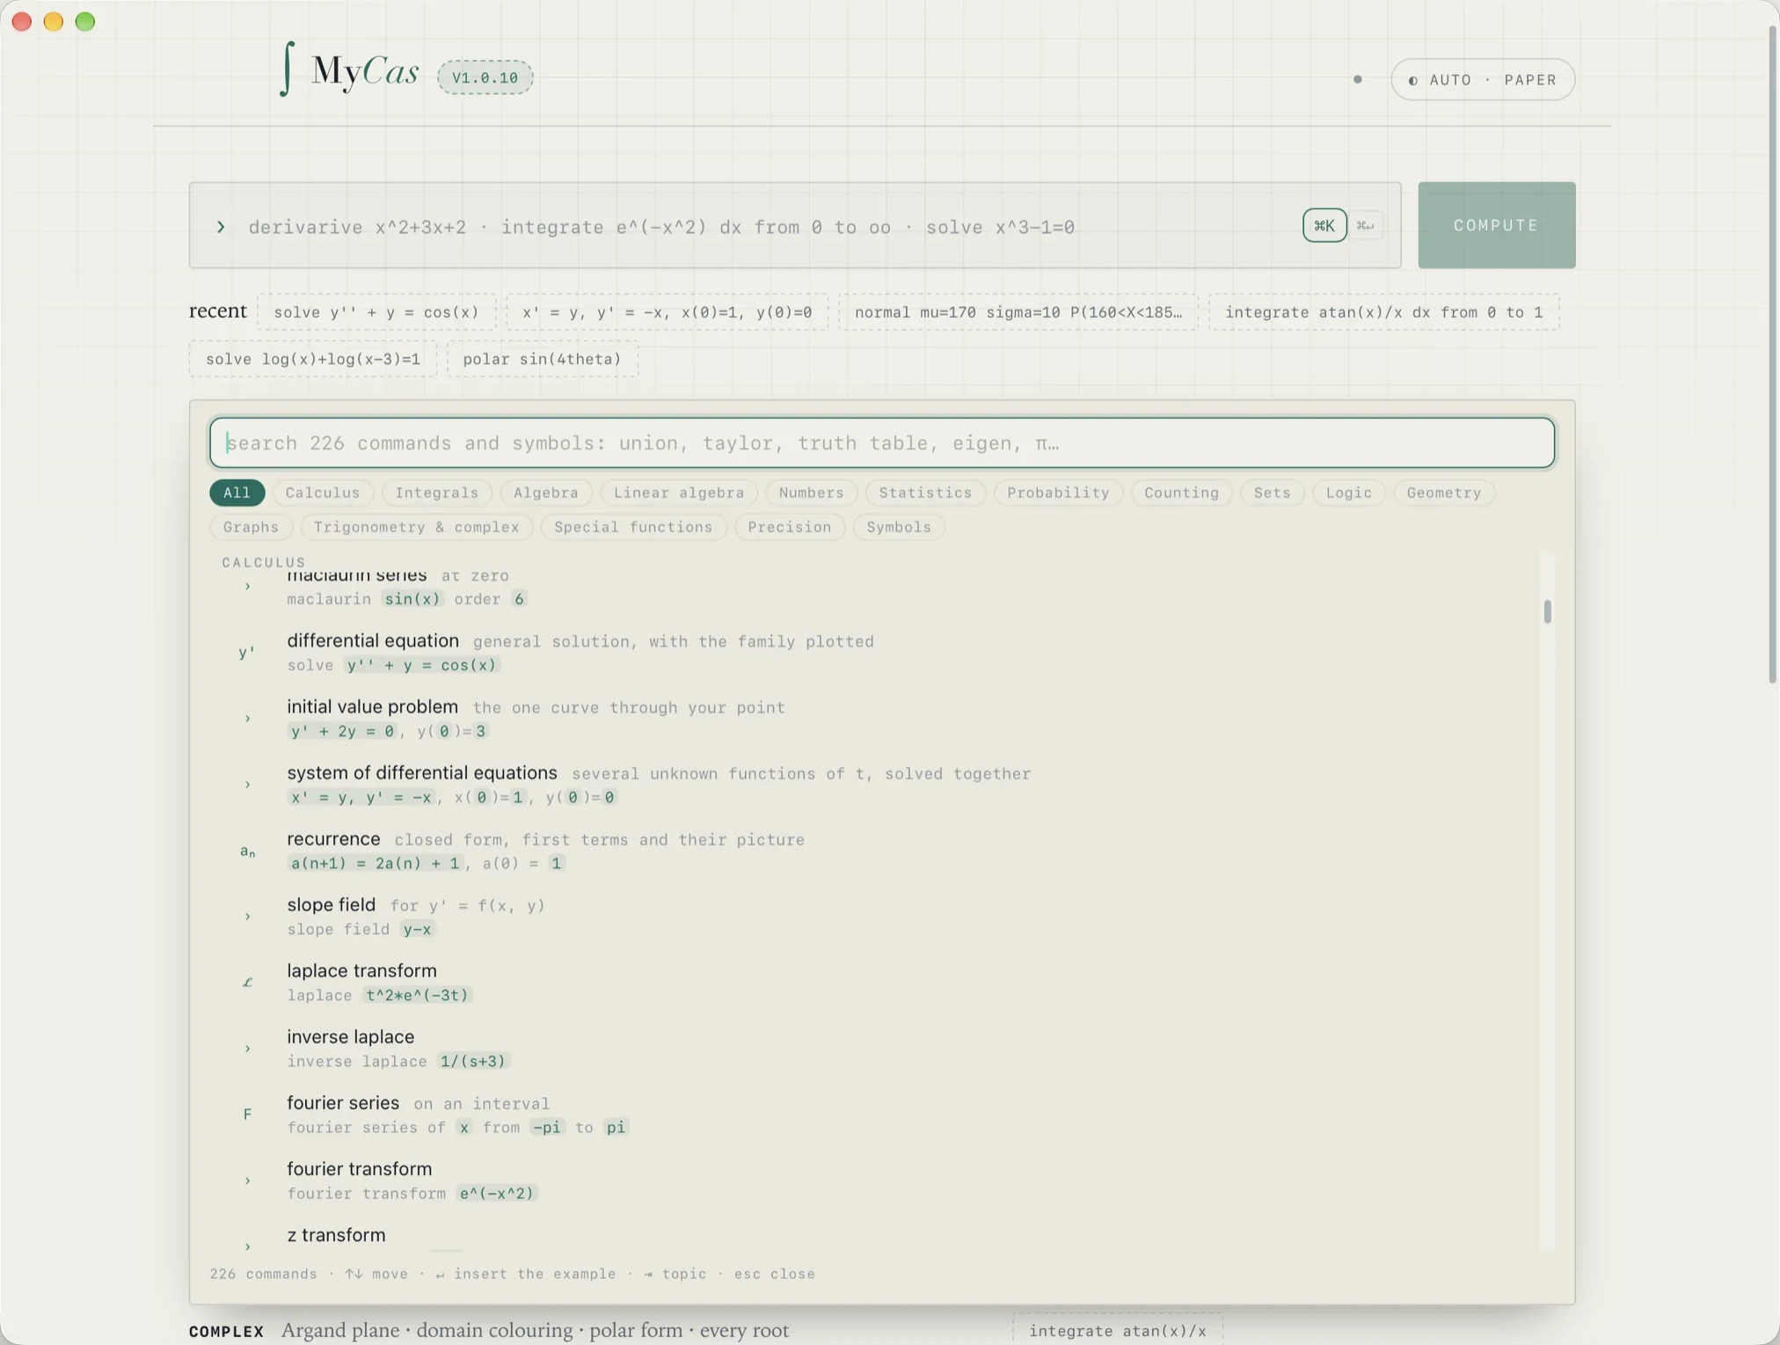Viewport: 1780px width, 1345px height.
Task: Click the MyCas title text
Action: (x=365, y=70)
